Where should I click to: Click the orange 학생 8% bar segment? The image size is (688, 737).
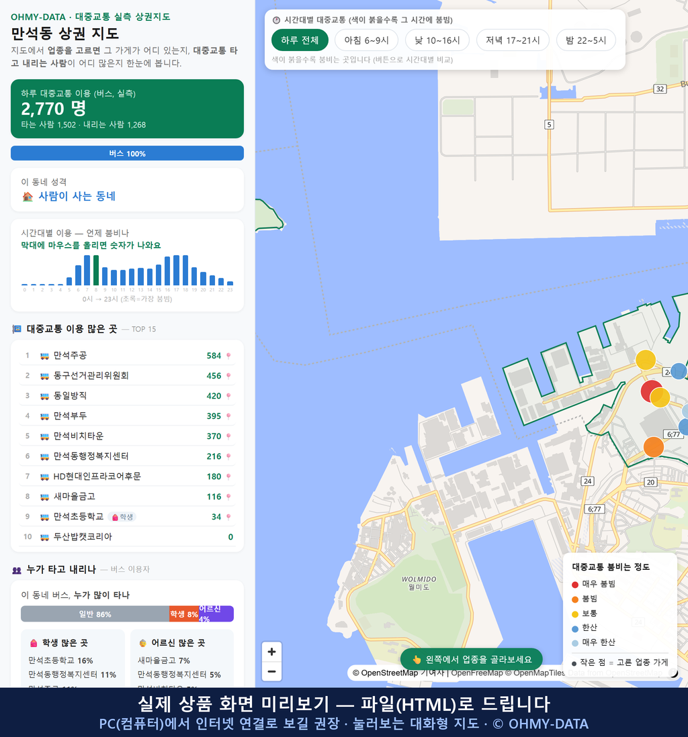(184, 614)
